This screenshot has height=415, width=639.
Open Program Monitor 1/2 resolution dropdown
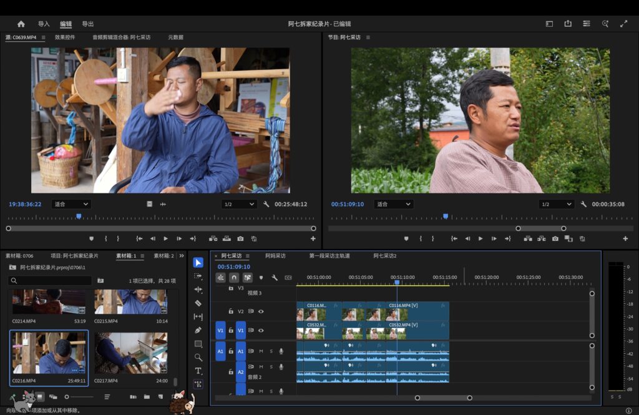pyautogui.click(x=557, y=204)
